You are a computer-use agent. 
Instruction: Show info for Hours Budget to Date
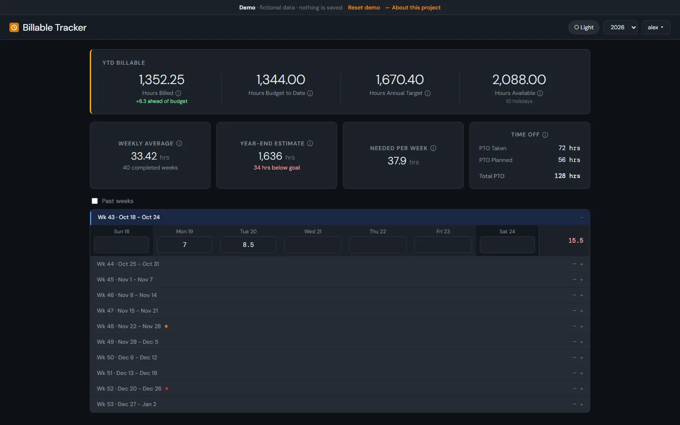(x=310, y=93)
